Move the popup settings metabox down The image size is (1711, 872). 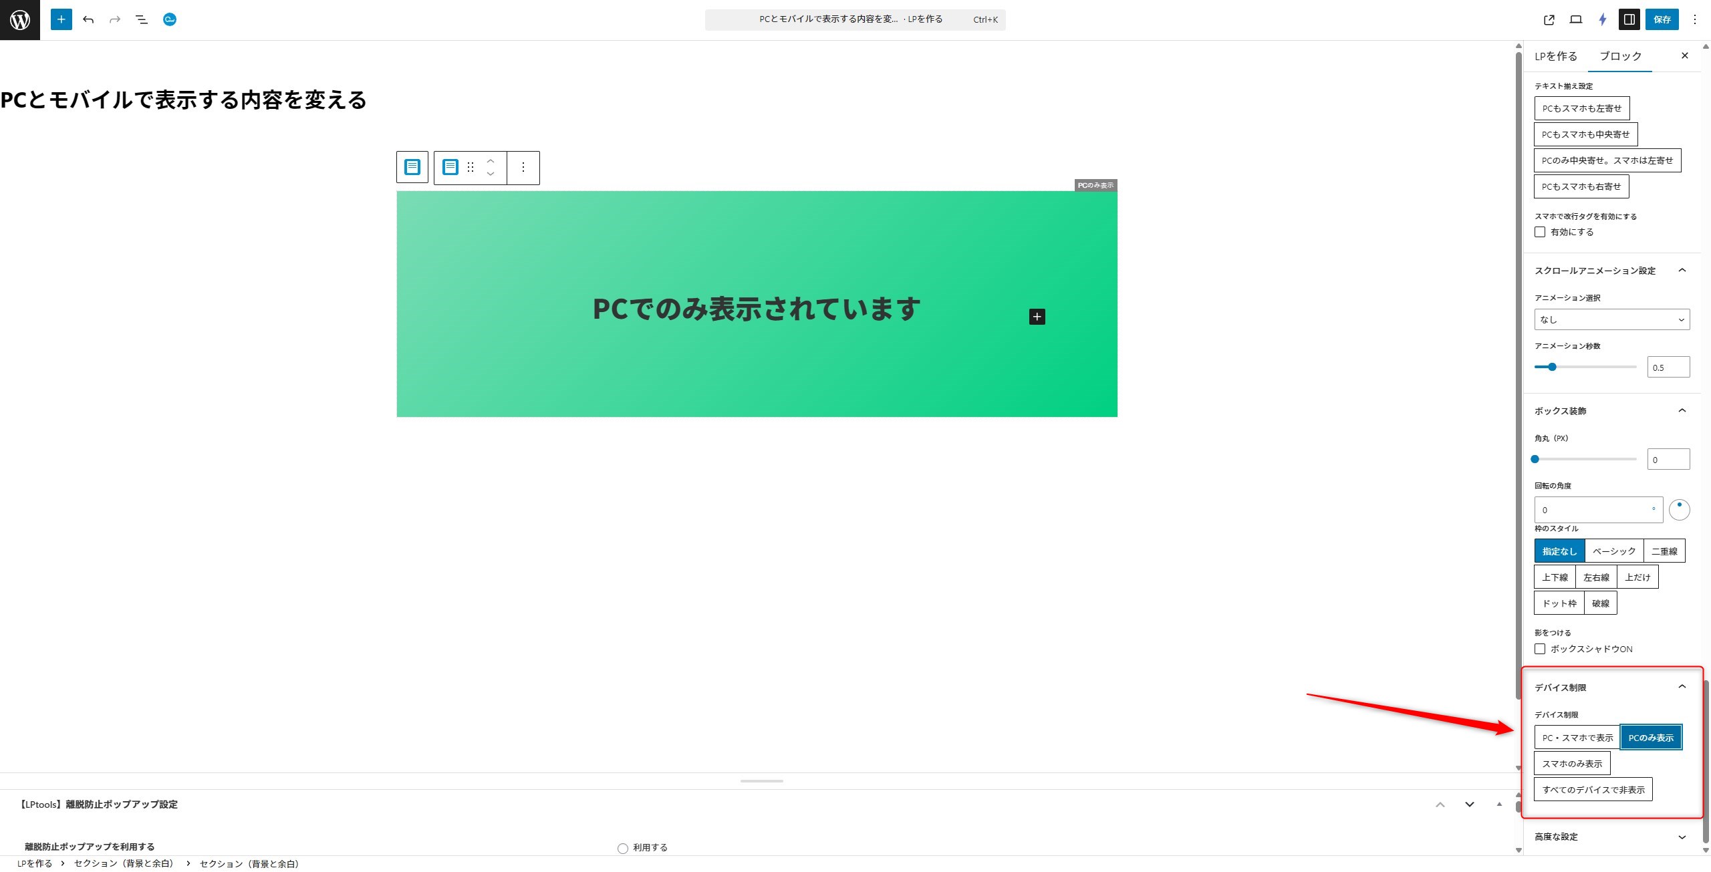click(1470, 805)
